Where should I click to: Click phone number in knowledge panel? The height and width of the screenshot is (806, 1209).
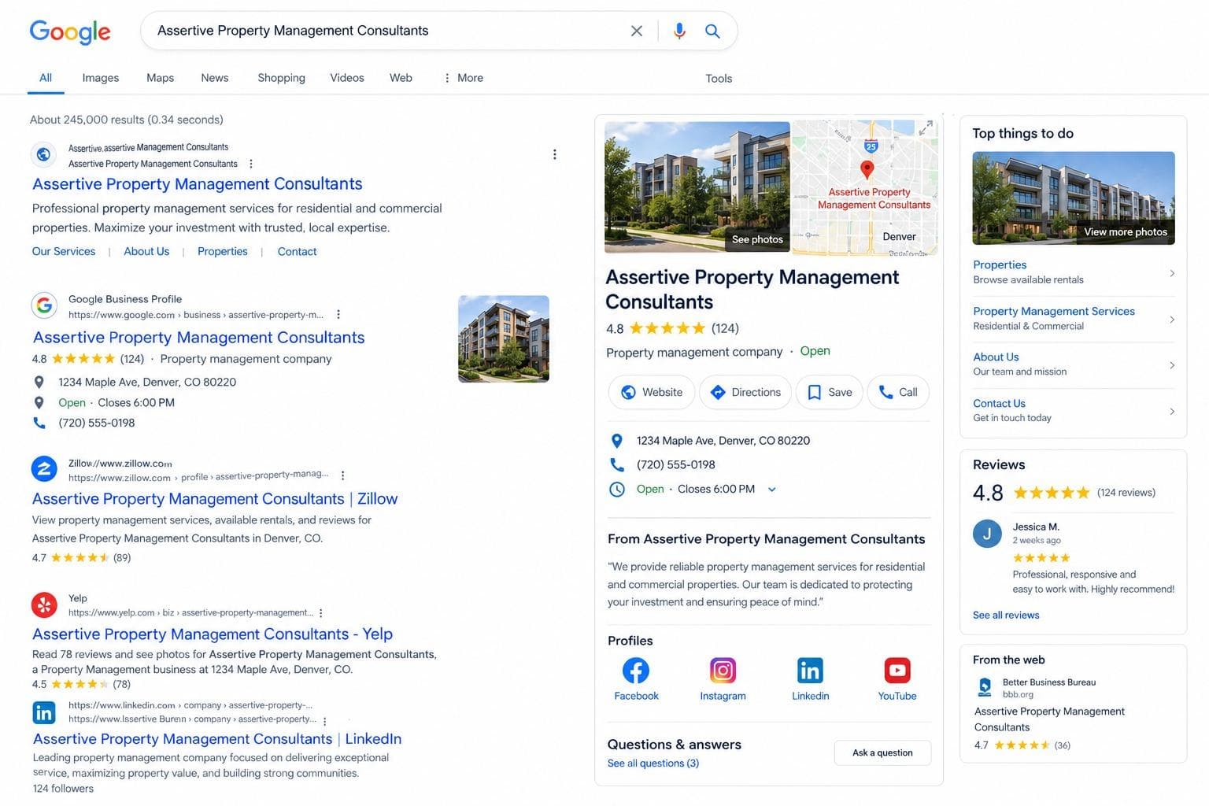[675, 464]
